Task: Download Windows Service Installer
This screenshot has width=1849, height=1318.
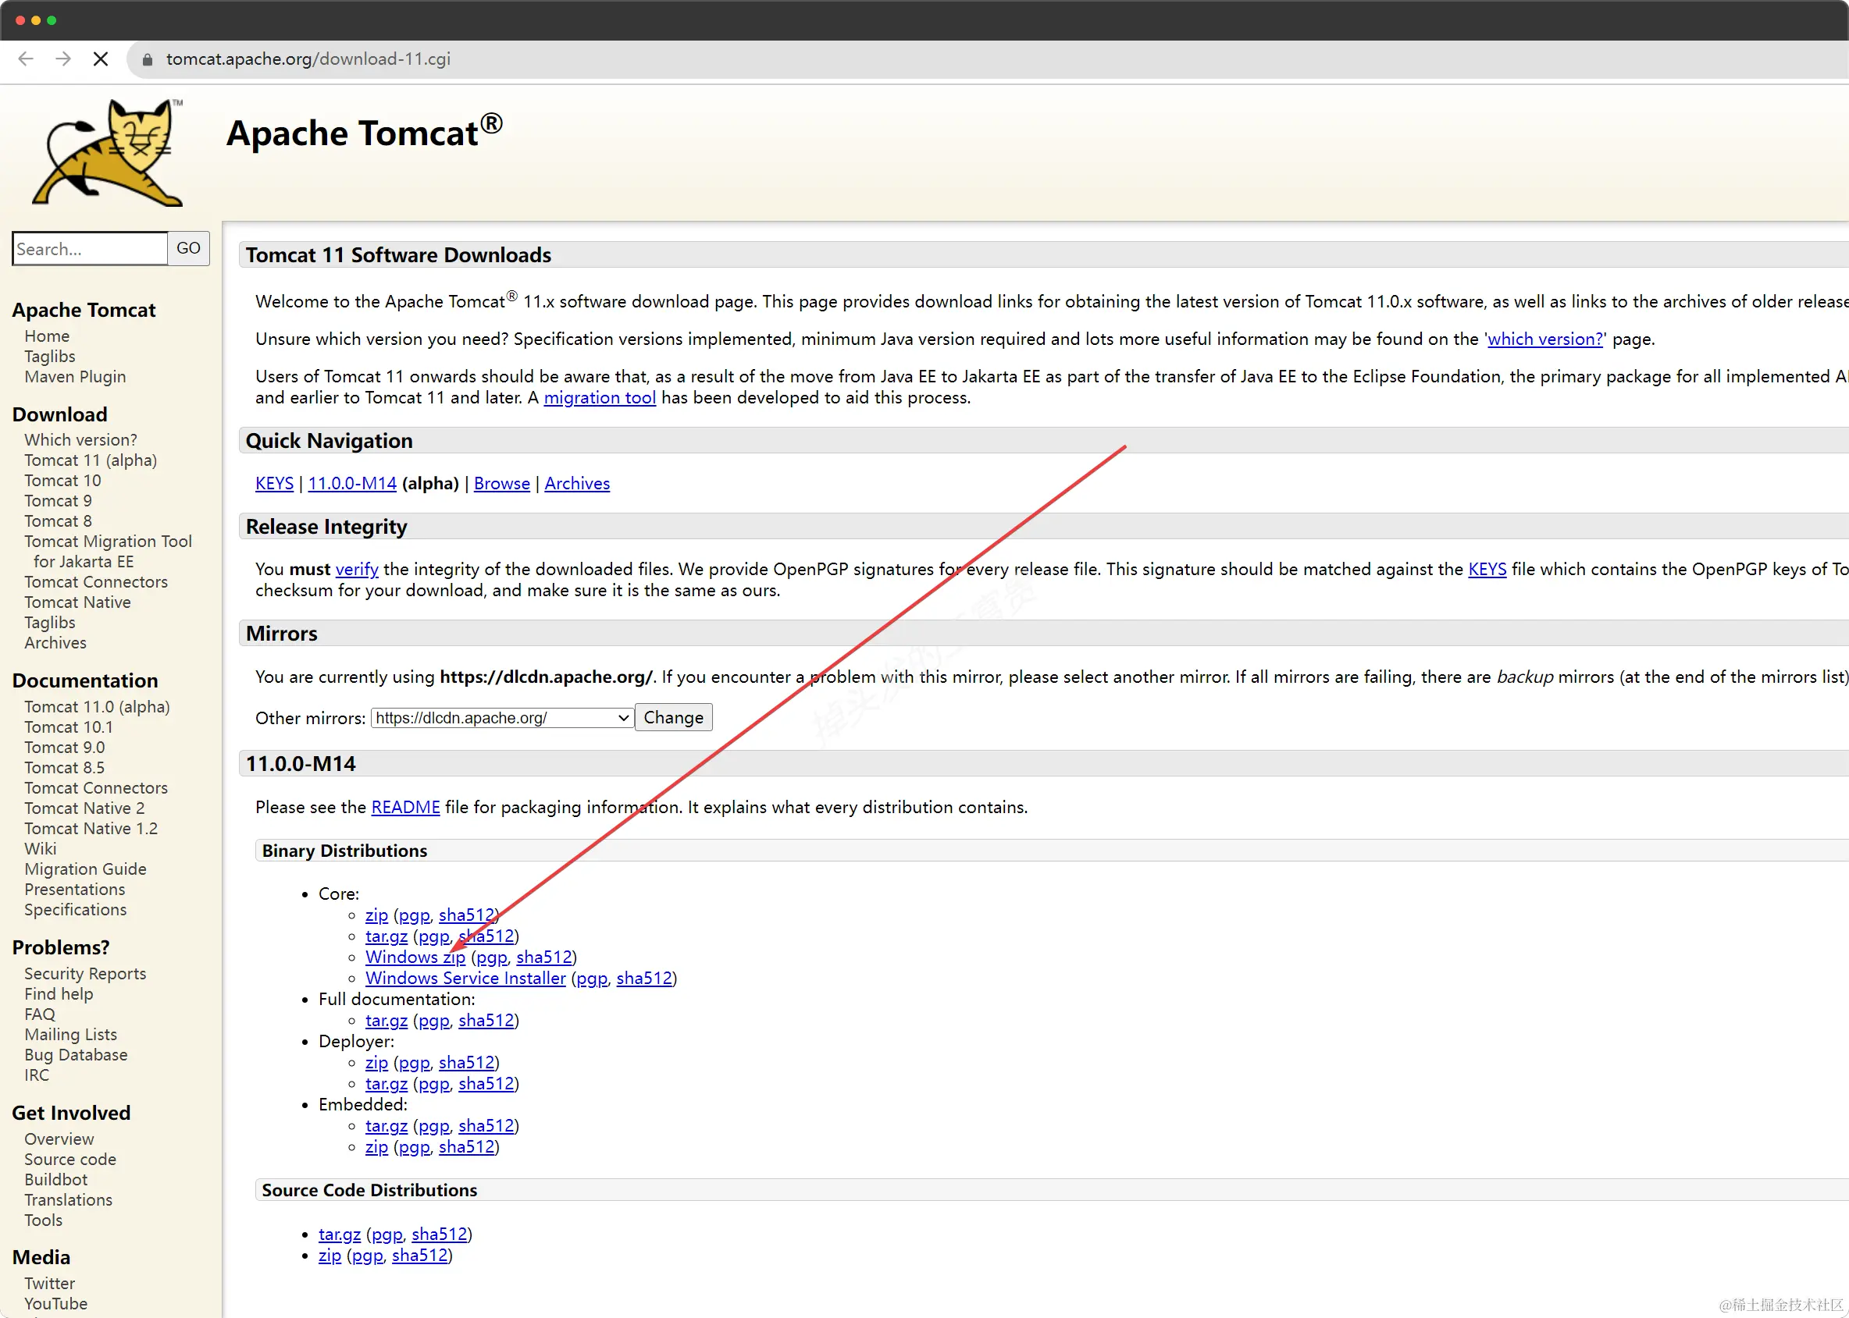Action: click(465, 979)
